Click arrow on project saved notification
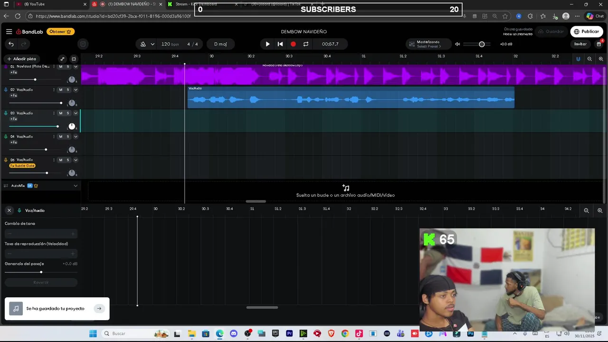The height and width of the screenshot is (342, 608). pyautogui.click(x=99, y=309)
